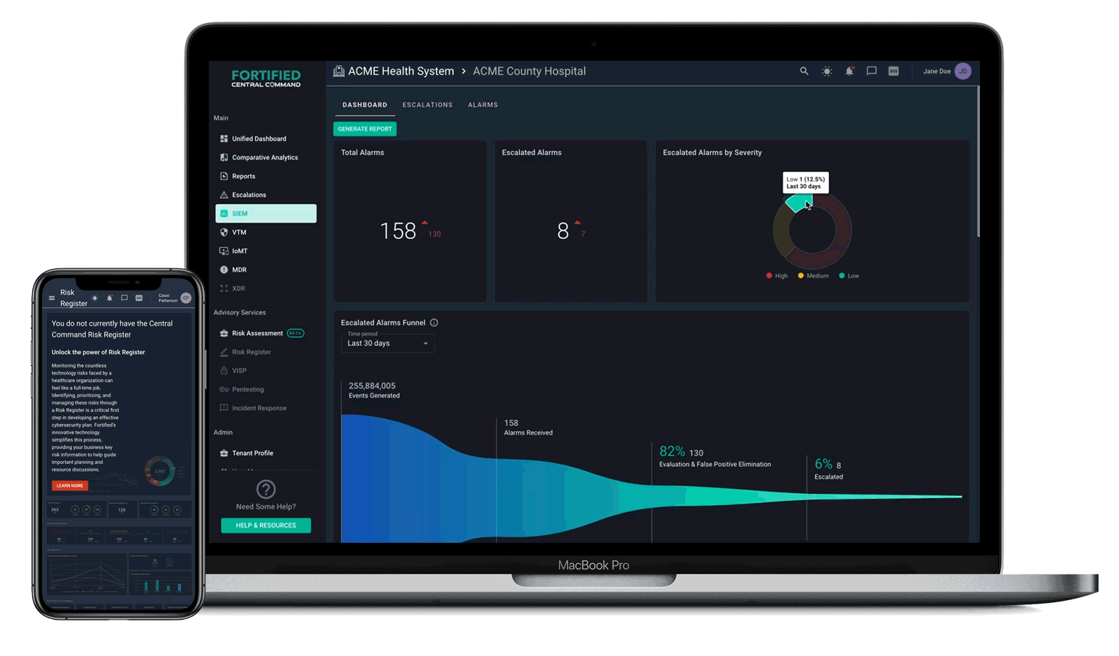Toggle the sun theme icon in laptop header
The height and width of the screenshot is (656, 1119).
827,71
